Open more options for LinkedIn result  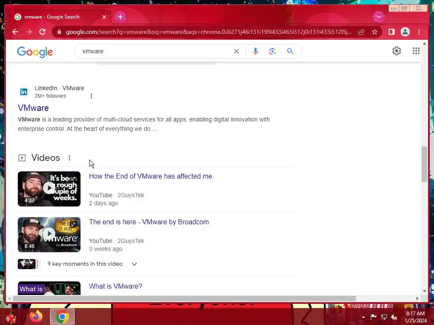point(92,96)
